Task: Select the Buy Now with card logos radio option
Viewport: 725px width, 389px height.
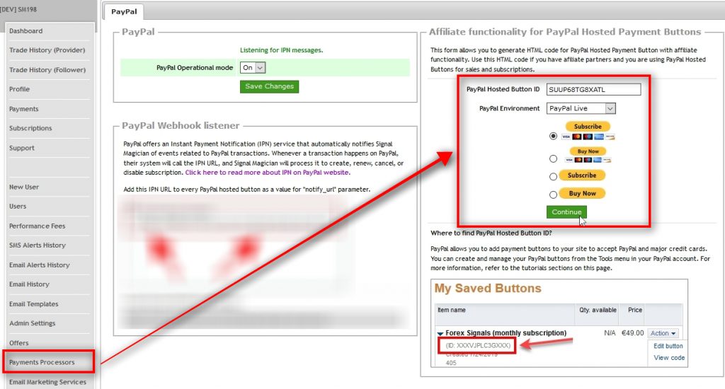Action: click(554, 158)
